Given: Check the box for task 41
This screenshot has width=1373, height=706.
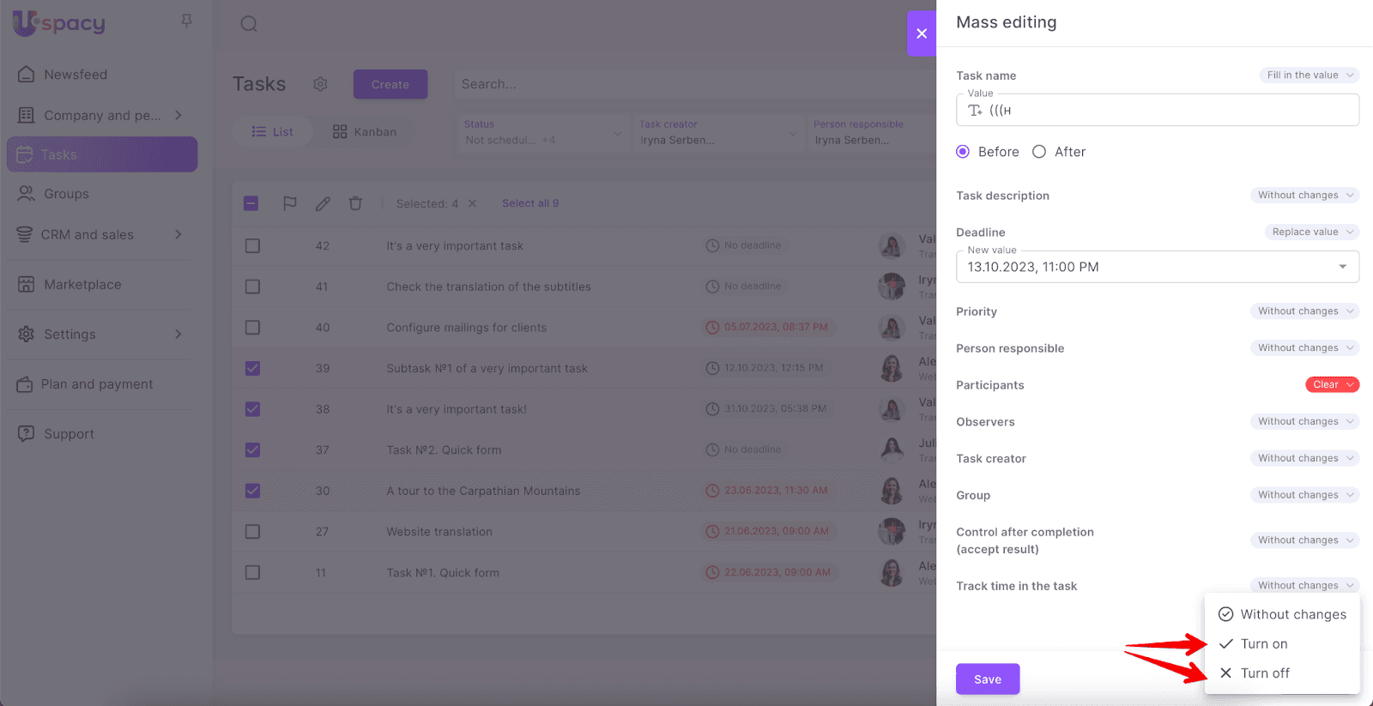Looking at the screenshot, I should coord(252,287).
